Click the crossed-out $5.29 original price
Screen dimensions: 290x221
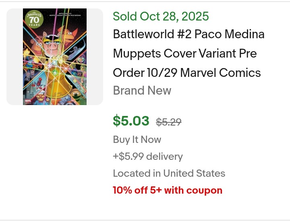(x=168, y=122)
